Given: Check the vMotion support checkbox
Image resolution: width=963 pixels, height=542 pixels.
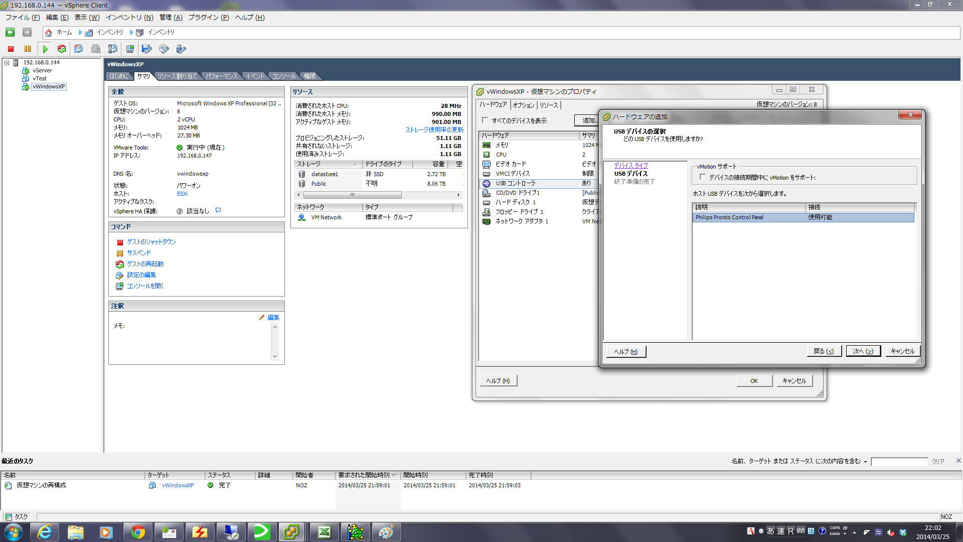Looking at the screenshot, I should point(702,177).
